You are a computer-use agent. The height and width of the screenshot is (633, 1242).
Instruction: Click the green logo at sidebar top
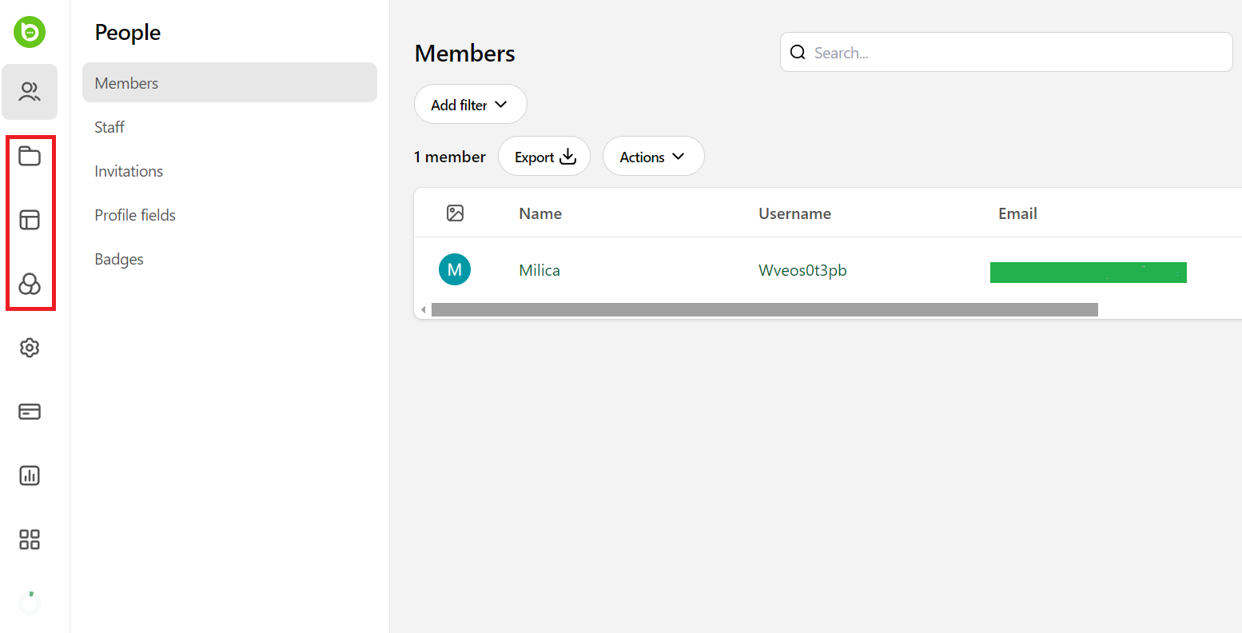30,32
